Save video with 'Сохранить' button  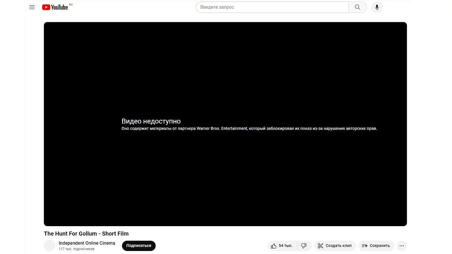[376, 246]
